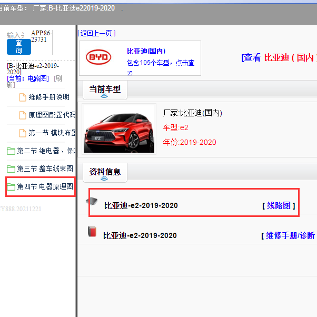317x317 pixels.
Task: Click the search input field above the 查询 button
Action: tap(15, 35)
